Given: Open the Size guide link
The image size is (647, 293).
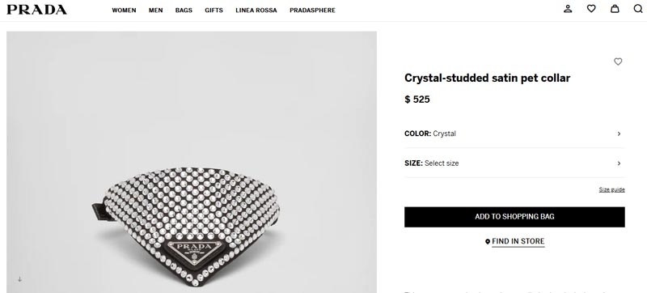Looking at the screenshot, I should pos(612,190).
